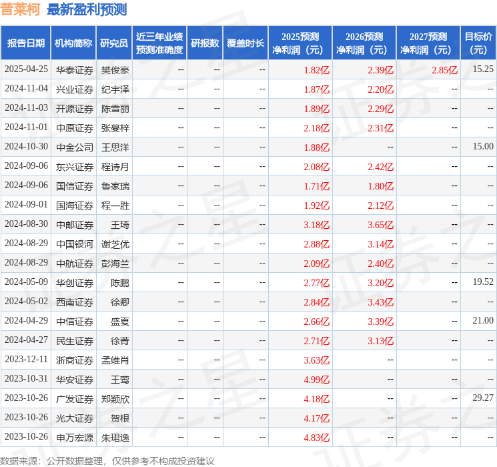Viewport: 497px width, 467px height.
Task: Click the 1.71亿 2025 forecast value
Action: point(316,186)
